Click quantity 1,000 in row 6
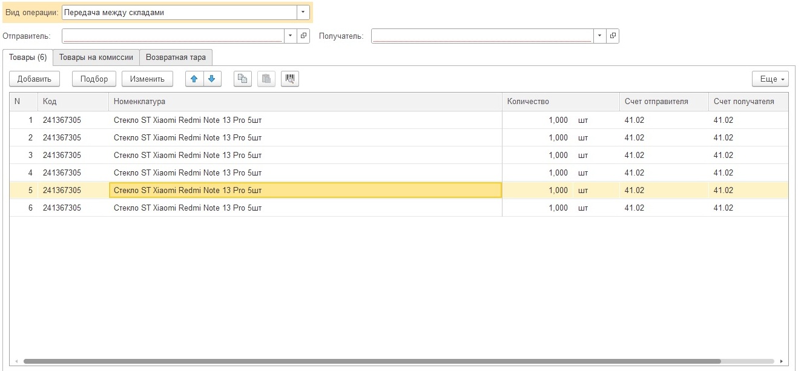 point(558,208)
